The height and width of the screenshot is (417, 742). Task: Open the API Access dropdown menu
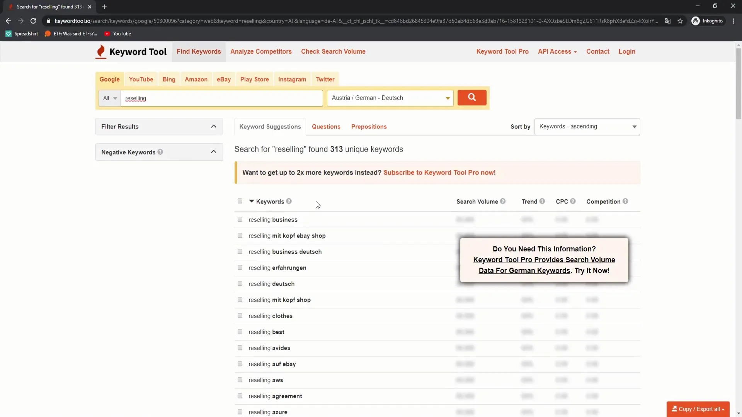pos(557,52)
